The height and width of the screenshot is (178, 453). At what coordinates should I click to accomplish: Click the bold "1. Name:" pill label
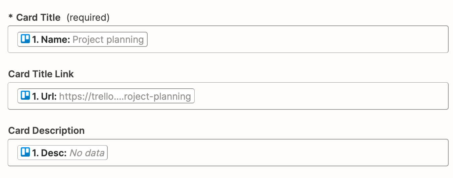click(51, 39)
